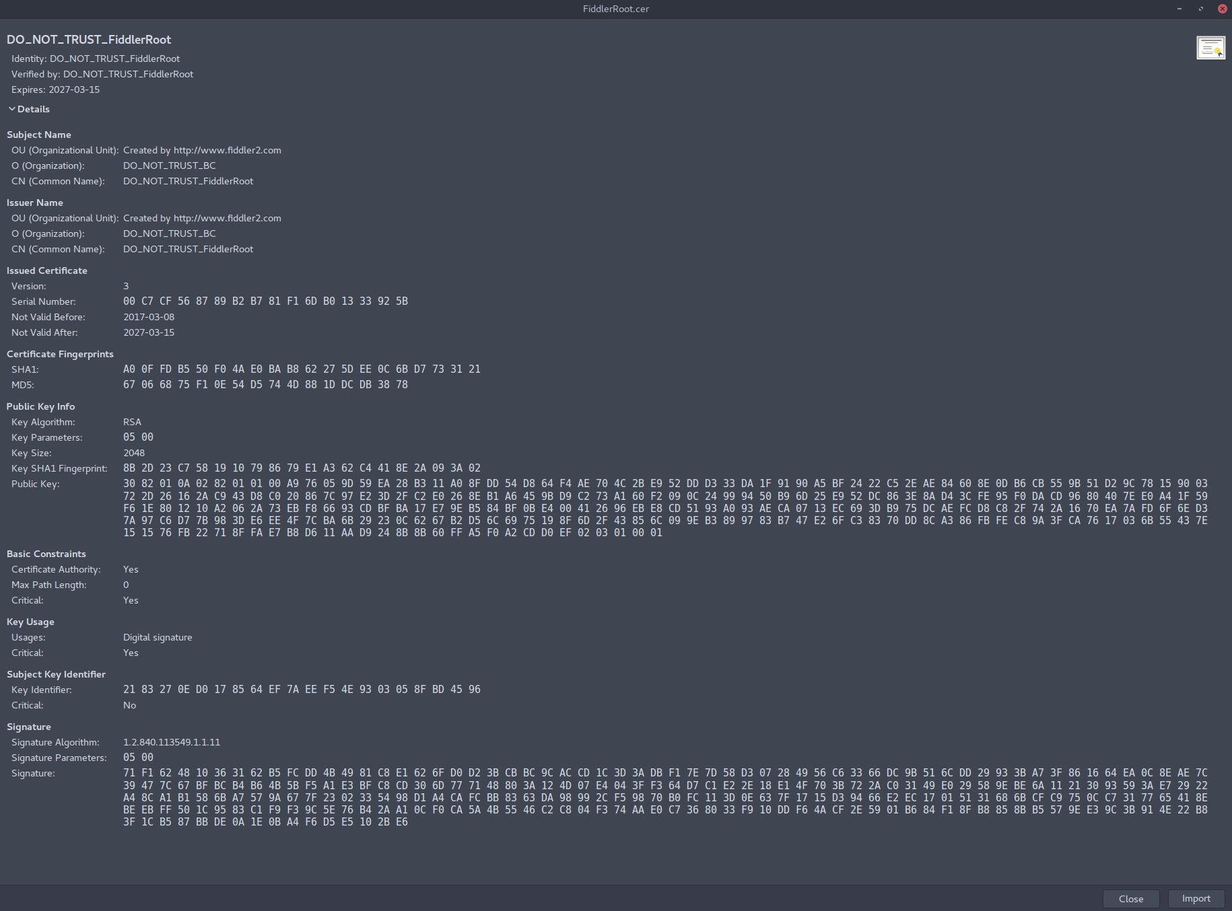Click the Key Parameters value 05 00
Image resolution: width=1232 pixels, height=911 pixels.
click(x=139, y=437)
